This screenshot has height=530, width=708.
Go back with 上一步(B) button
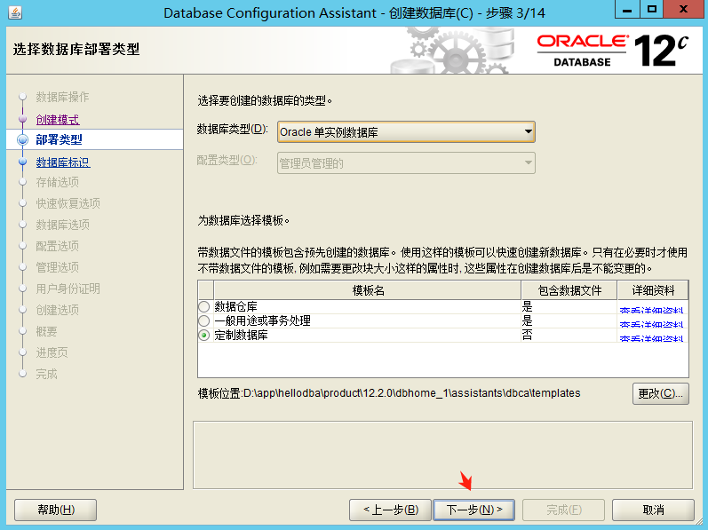pos(391,510)
